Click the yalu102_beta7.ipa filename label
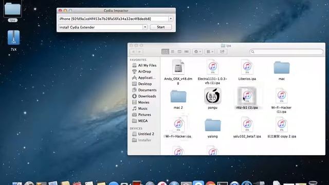 pyautogui.click(x=247, y=136)
